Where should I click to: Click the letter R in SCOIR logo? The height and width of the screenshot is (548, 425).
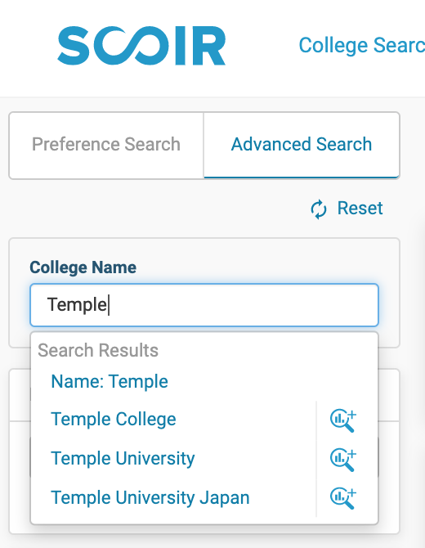click(x=208, y=46)
